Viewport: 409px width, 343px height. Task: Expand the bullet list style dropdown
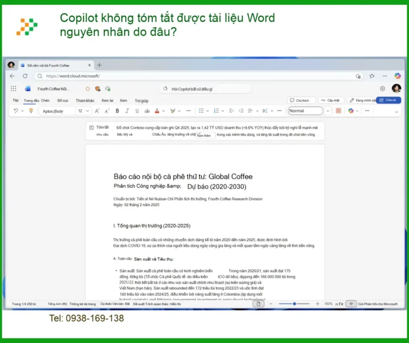point(208,111)
